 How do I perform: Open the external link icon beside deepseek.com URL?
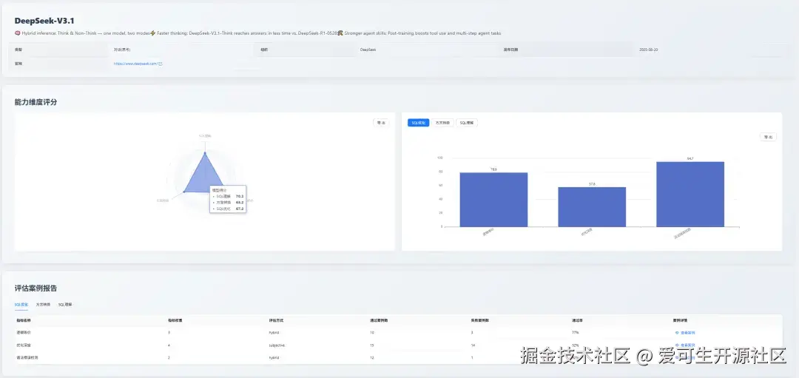click(161, 64)
